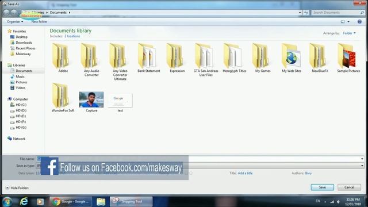Open the GTA San Andreas User Files folder
This screenshot has width=368, height=207.
206,60
